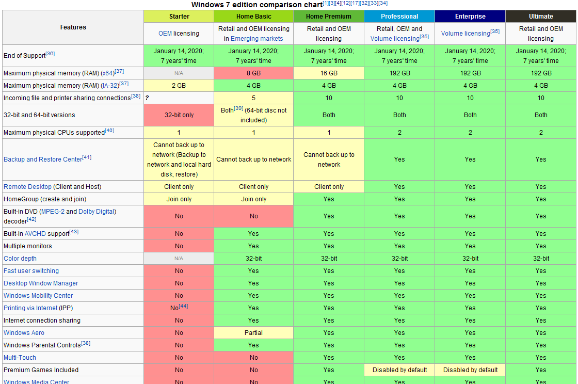Select Home Basic Cannot back up to network cell
Image resolution: width=578 pixels, height=384 pixels.
253,159
